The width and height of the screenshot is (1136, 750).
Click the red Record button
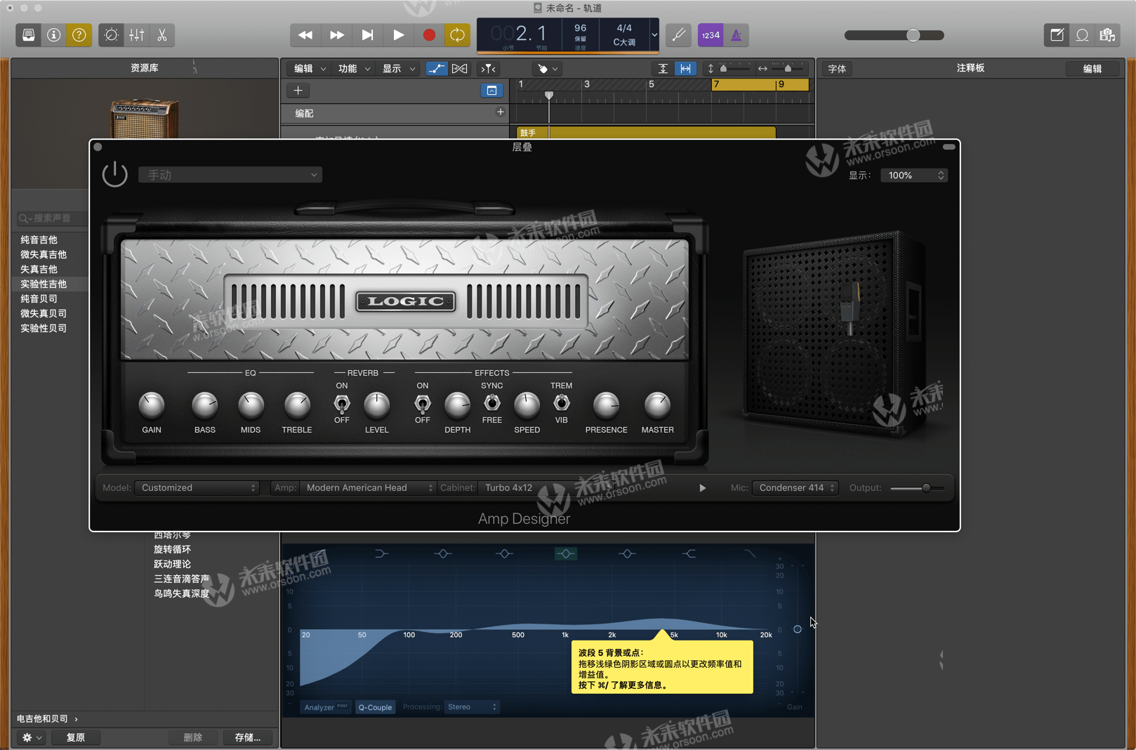tap(429, 35)
